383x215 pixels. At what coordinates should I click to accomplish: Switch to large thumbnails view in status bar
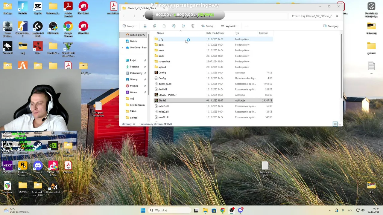coord(340,124)
